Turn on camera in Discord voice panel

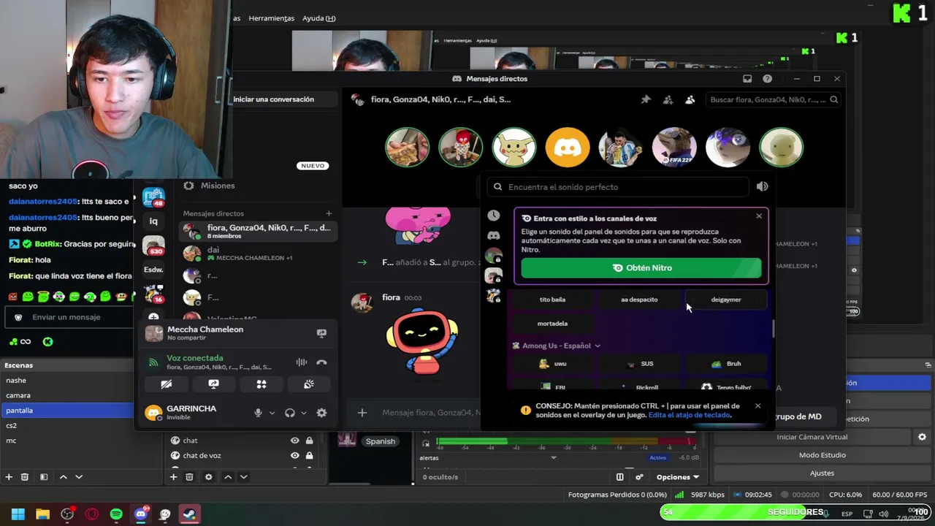[x=167, y=384]
